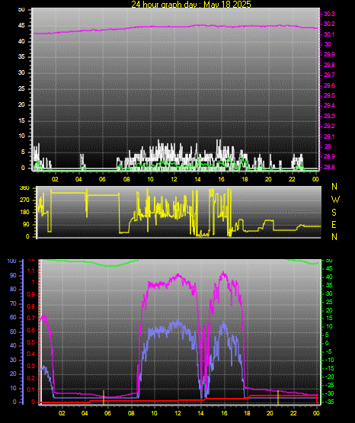Click the yellow S compass letter
Screen dimensions: 355x423
pos(334,213)
